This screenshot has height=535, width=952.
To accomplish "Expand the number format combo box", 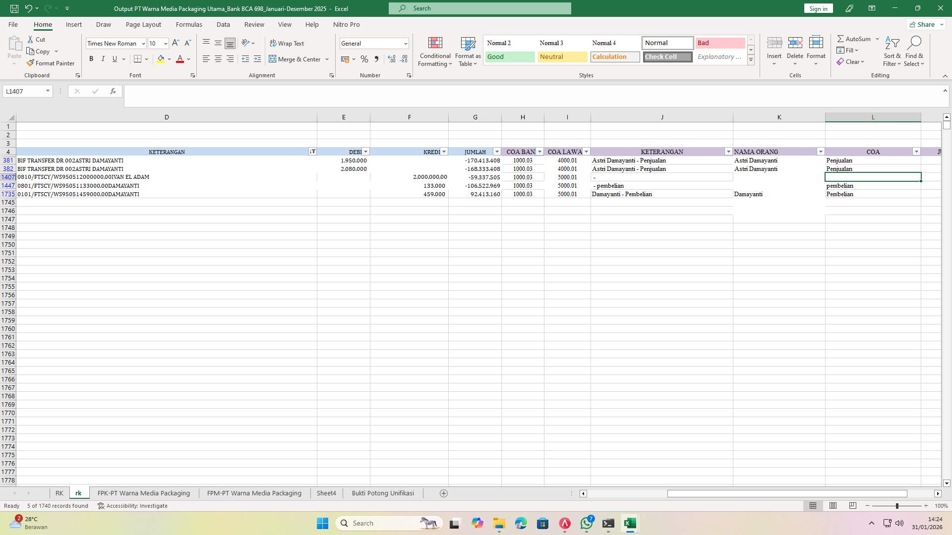I will [406, 43].
